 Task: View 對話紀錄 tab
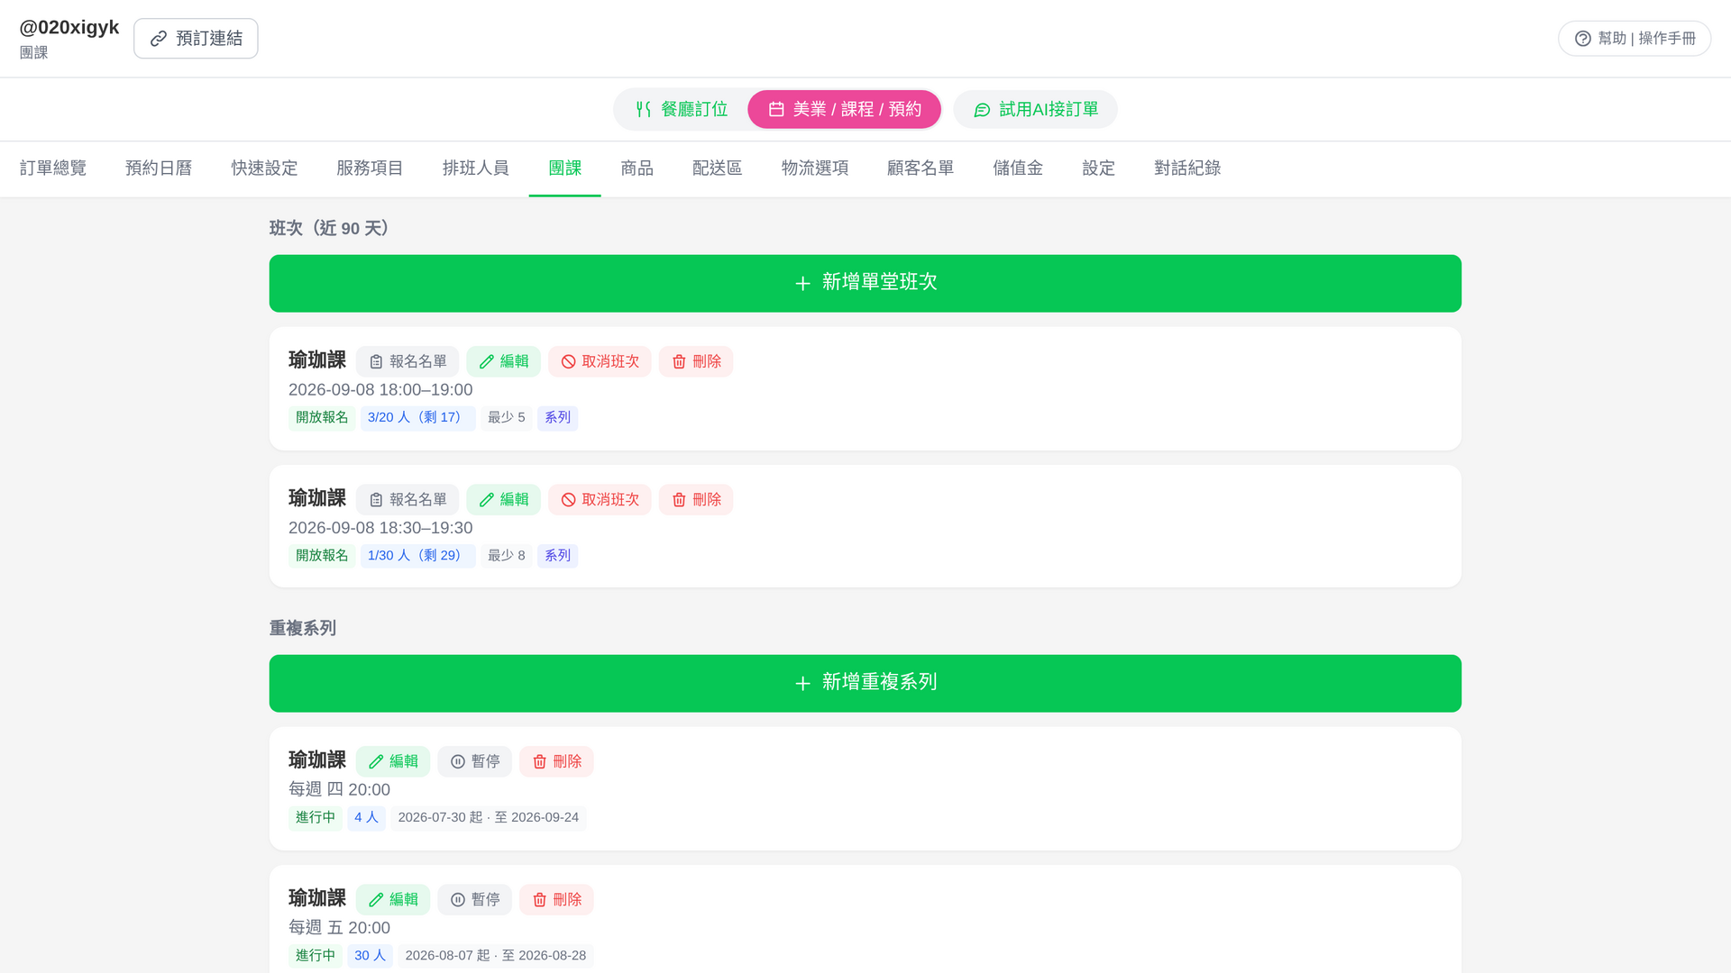[x=1187, y=168]
